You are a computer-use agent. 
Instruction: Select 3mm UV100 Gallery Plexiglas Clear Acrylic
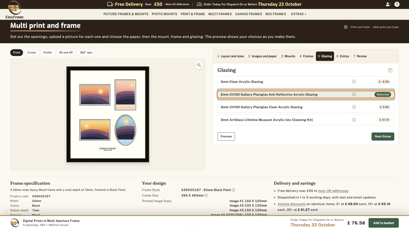click(306, 107)
